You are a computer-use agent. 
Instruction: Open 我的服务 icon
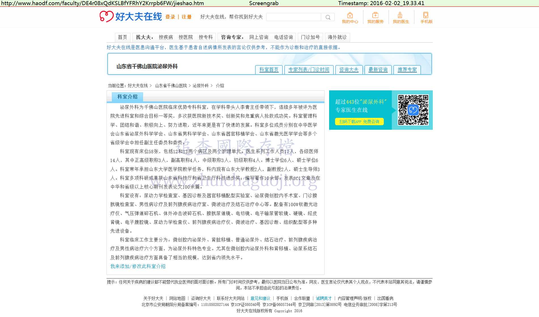point(375,15)
